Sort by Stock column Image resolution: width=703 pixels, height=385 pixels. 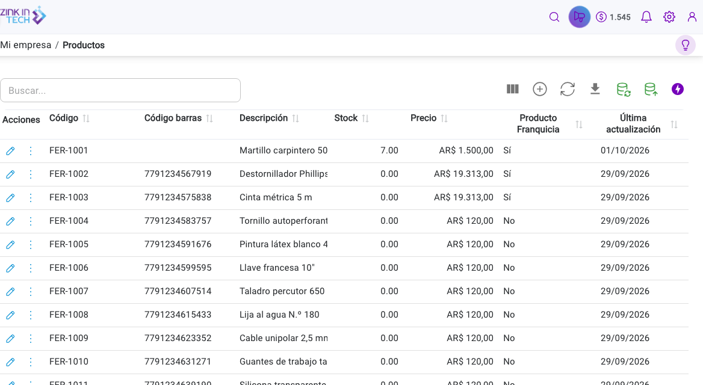point(365,119)
